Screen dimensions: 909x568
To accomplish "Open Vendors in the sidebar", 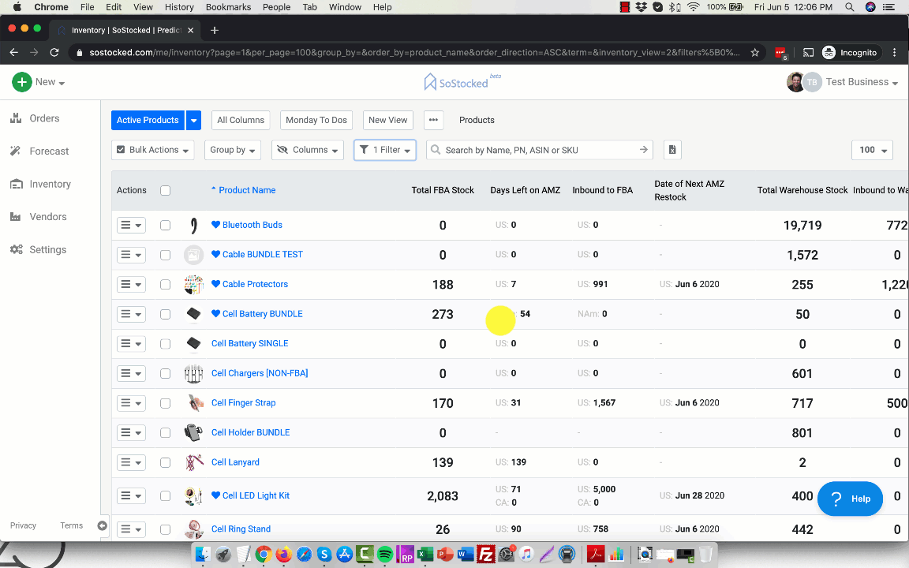I will 38,217.
